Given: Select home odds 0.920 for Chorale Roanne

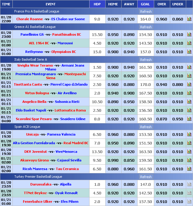Looking at the screenshot, I should click(x=113, y=19).
